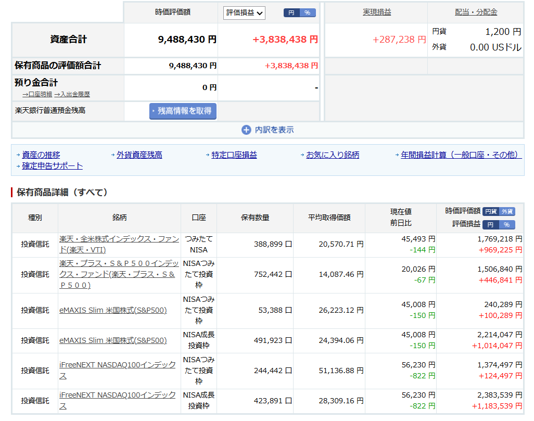Select current price 20,026 円 cell
The width and height of the screenshot is (534, 421).
coord(418,269)
